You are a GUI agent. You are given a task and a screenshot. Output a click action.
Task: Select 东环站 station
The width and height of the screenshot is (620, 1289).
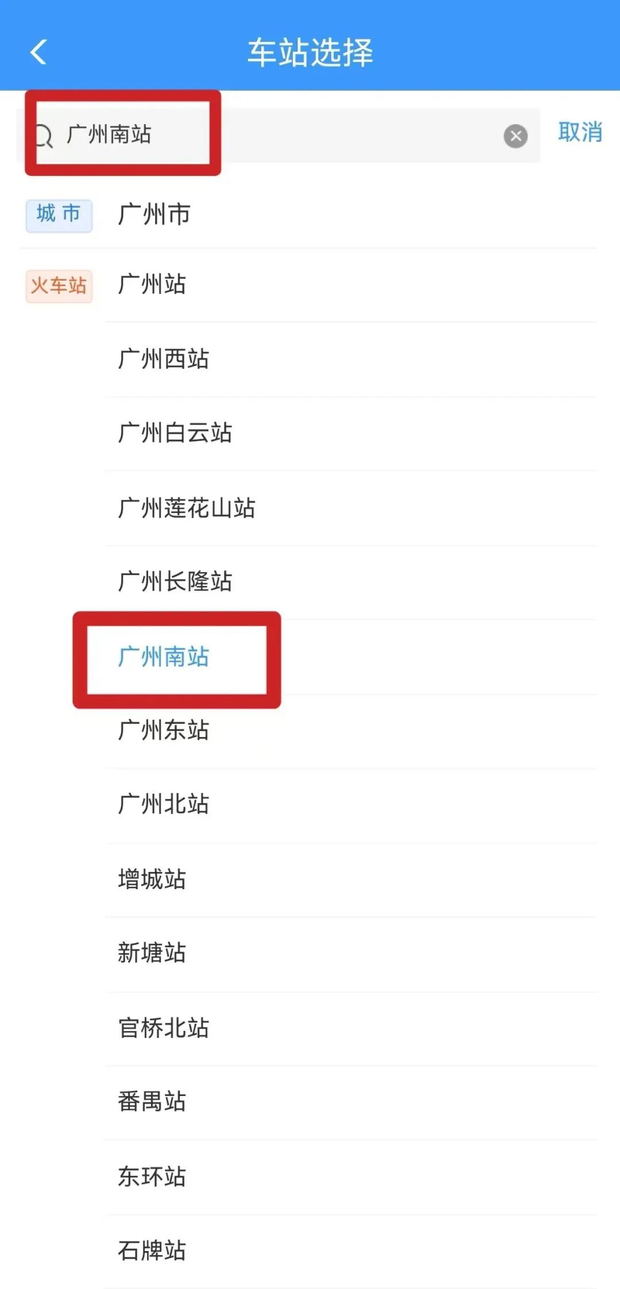click(152, 1176)
